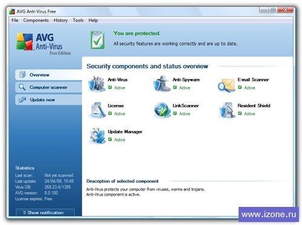
Task: Click the License label text
Action: point(116,106)
